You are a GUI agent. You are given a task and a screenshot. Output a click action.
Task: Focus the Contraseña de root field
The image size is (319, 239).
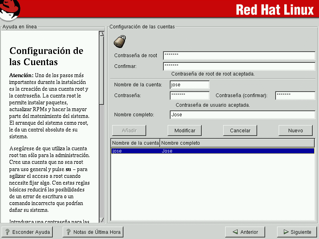239,56
